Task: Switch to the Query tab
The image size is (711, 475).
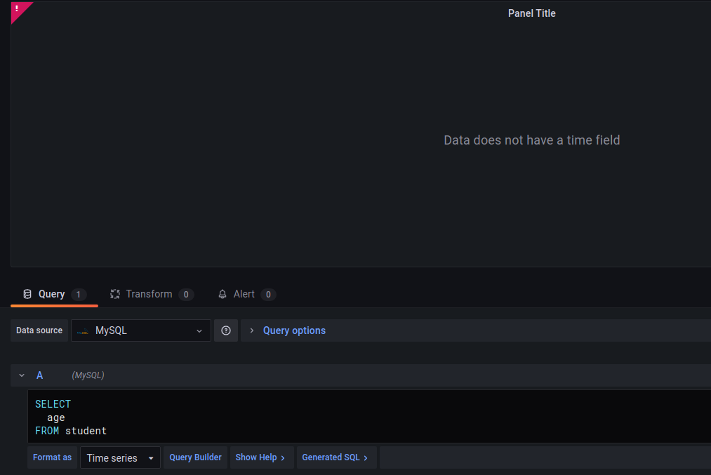Action: pyautogui.click(x=54, y=294)
